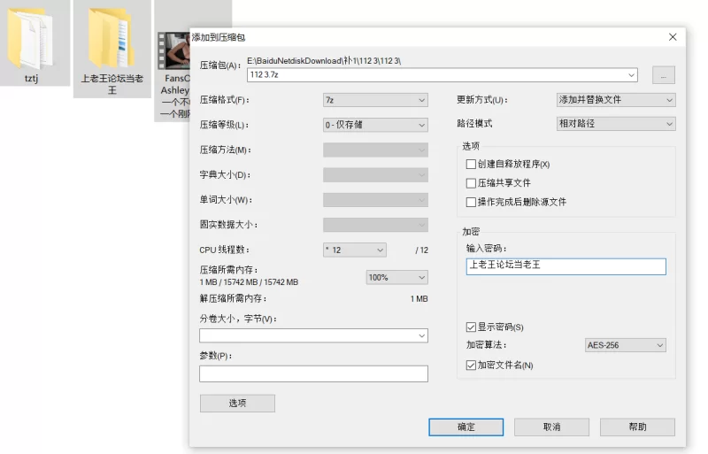Uncheck the 显示密码 checkbox

[x=471, y=327]
